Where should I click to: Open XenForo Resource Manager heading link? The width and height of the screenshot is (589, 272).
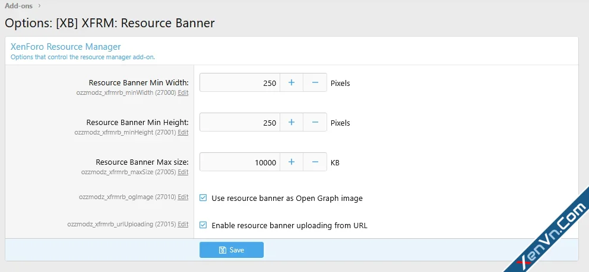click(x=65, y=46)
